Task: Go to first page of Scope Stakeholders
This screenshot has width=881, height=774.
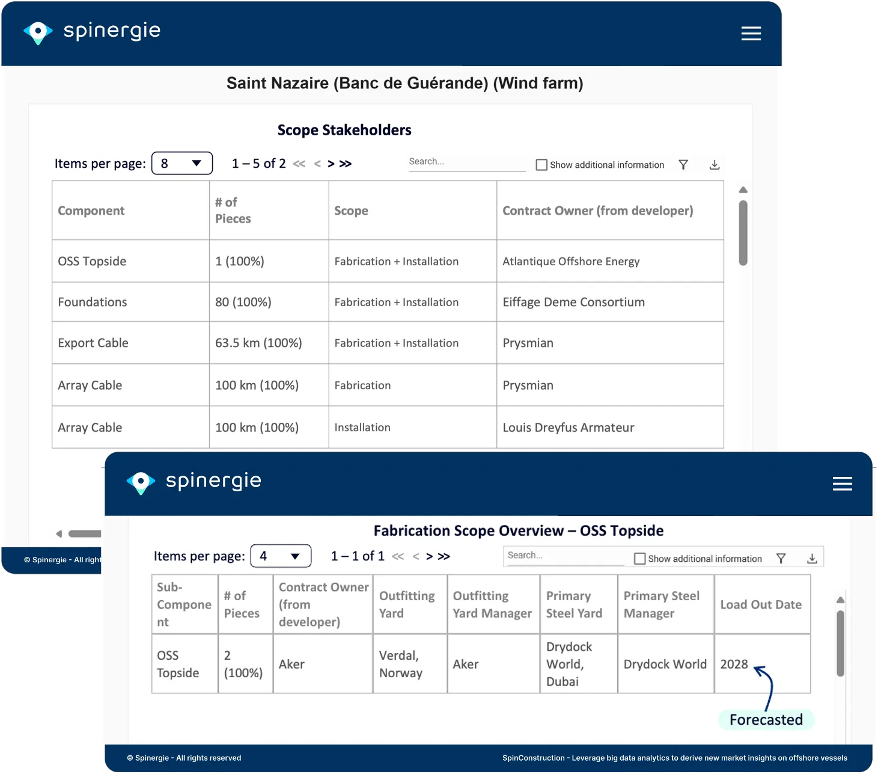Action: [299, 164]
